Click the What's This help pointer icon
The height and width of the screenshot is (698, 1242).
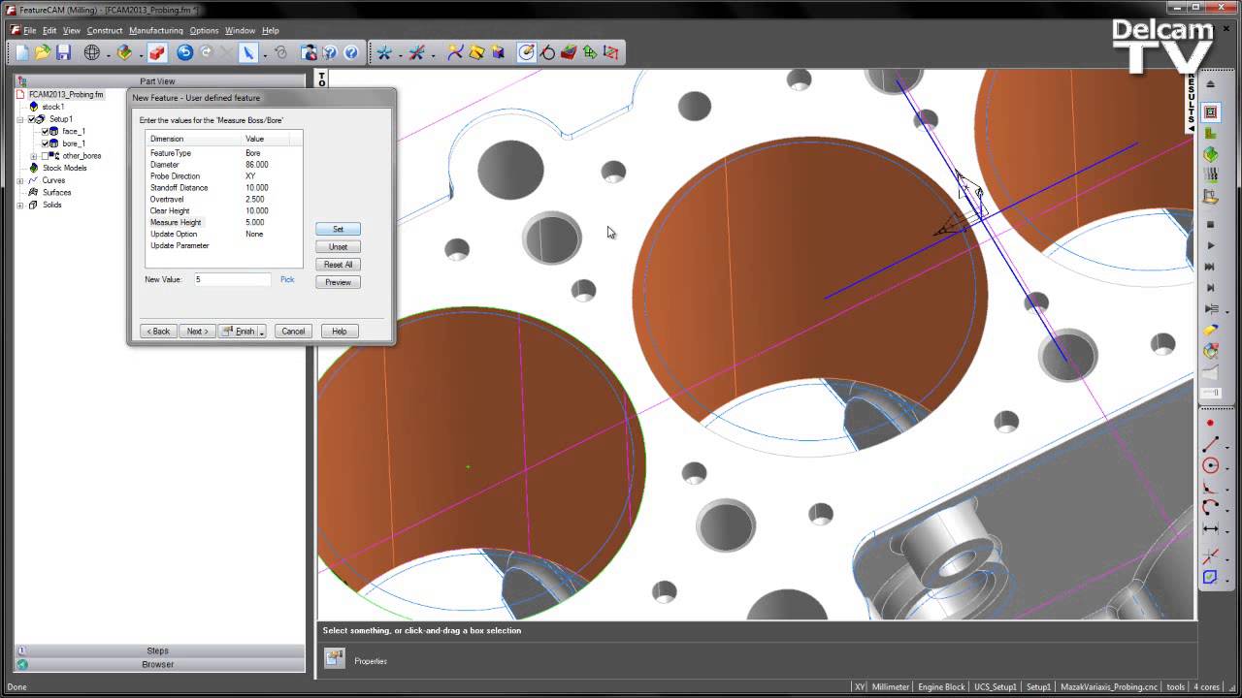click(x=330, y=52)
